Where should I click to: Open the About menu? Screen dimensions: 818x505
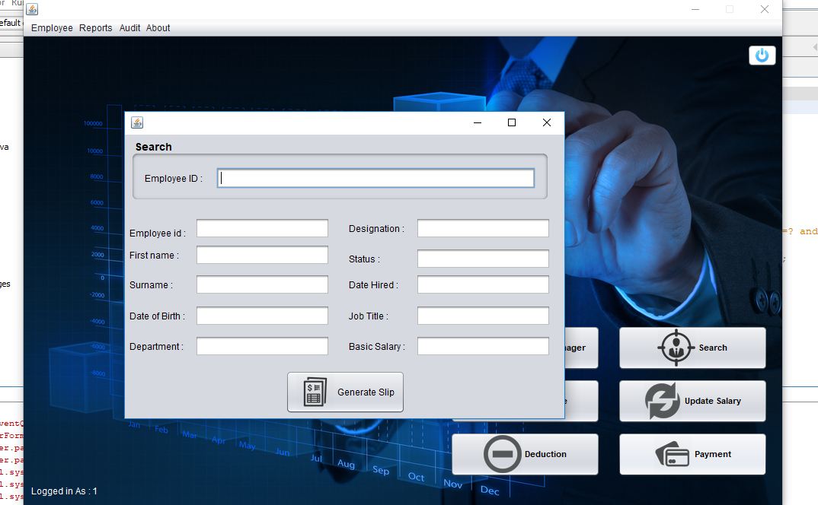pyautogui.click(x=158, y=28)
